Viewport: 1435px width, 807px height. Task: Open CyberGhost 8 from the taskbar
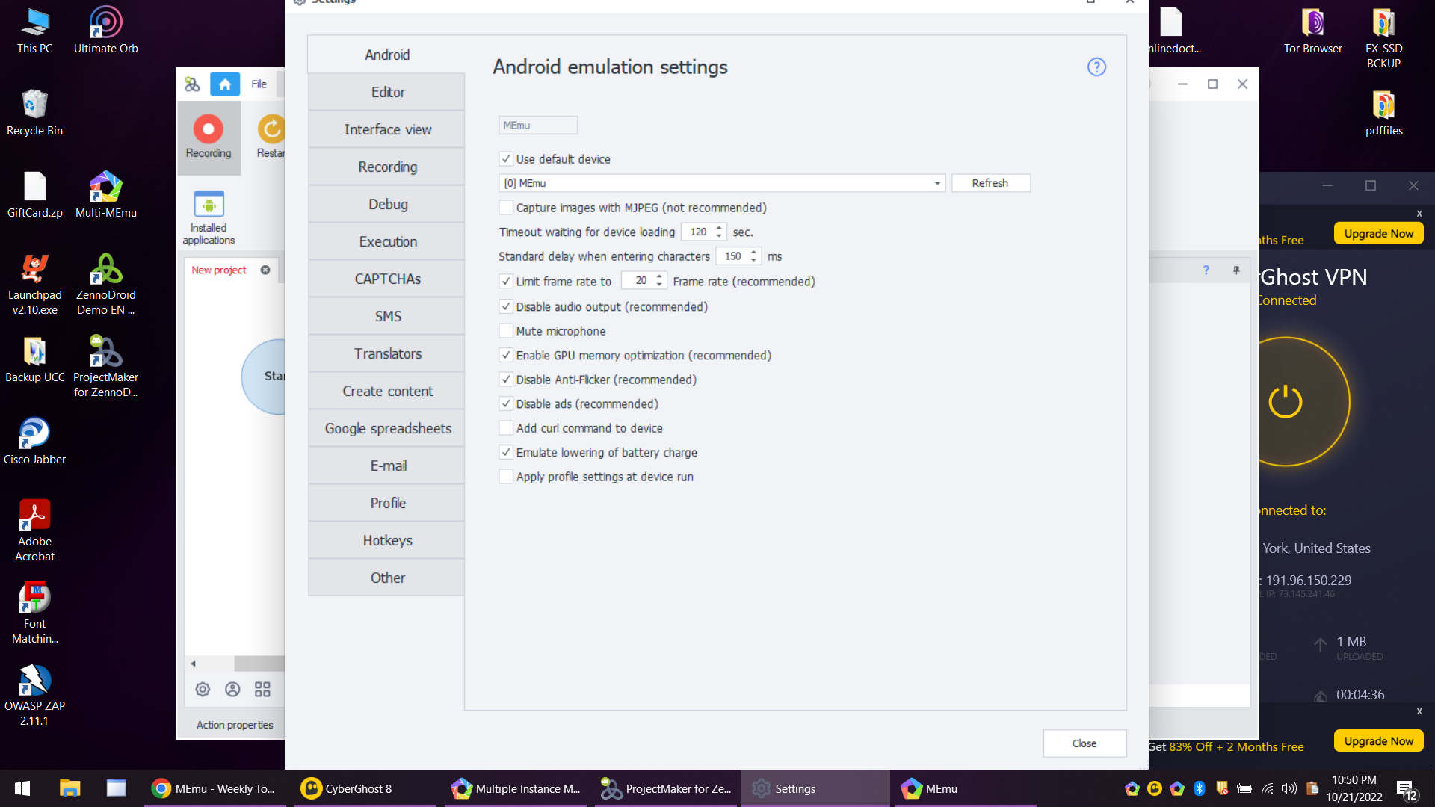pyautogui.click(x=346, y=788)
